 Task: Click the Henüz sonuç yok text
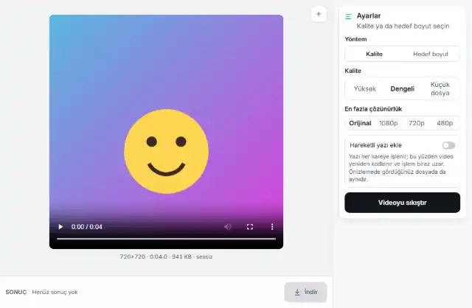pos(55,292)
